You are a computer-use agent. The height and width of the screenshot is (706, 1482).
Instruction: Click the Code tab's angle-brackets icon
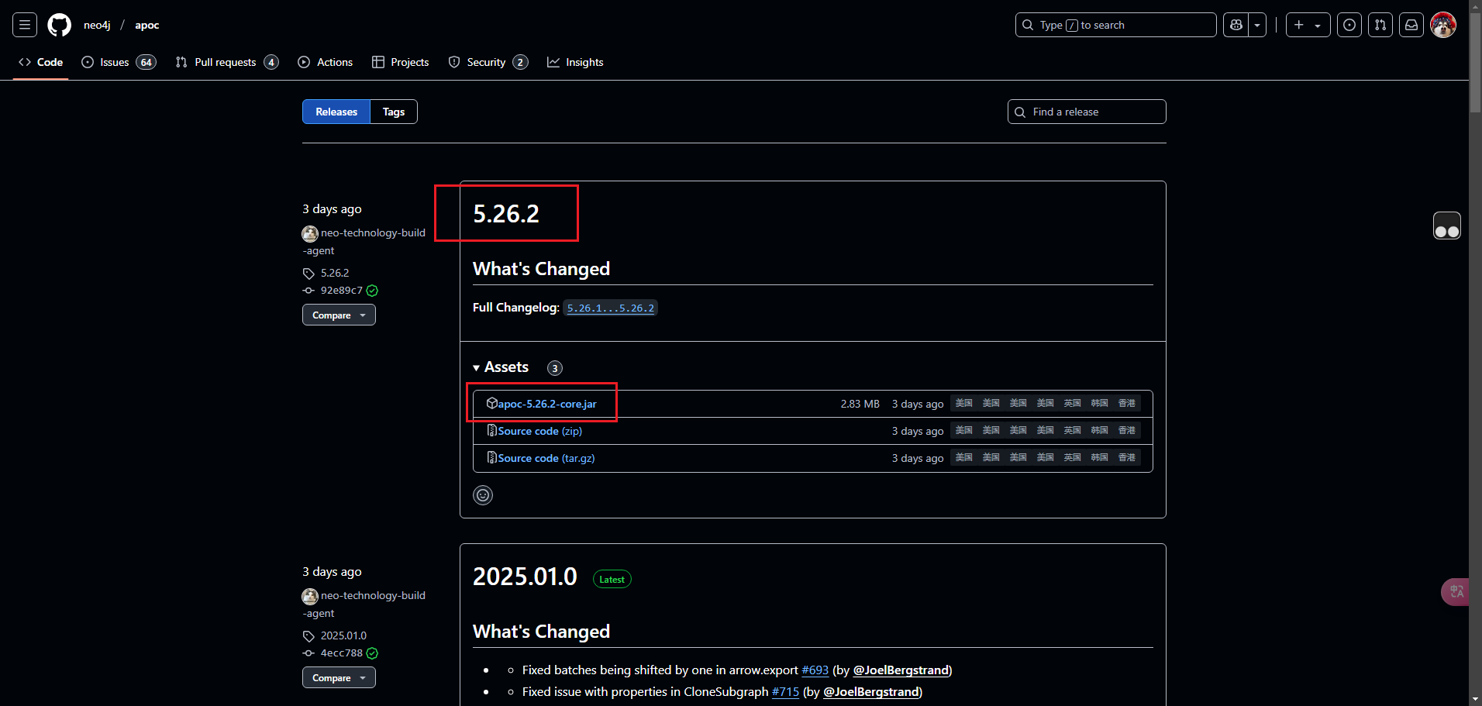25,62
